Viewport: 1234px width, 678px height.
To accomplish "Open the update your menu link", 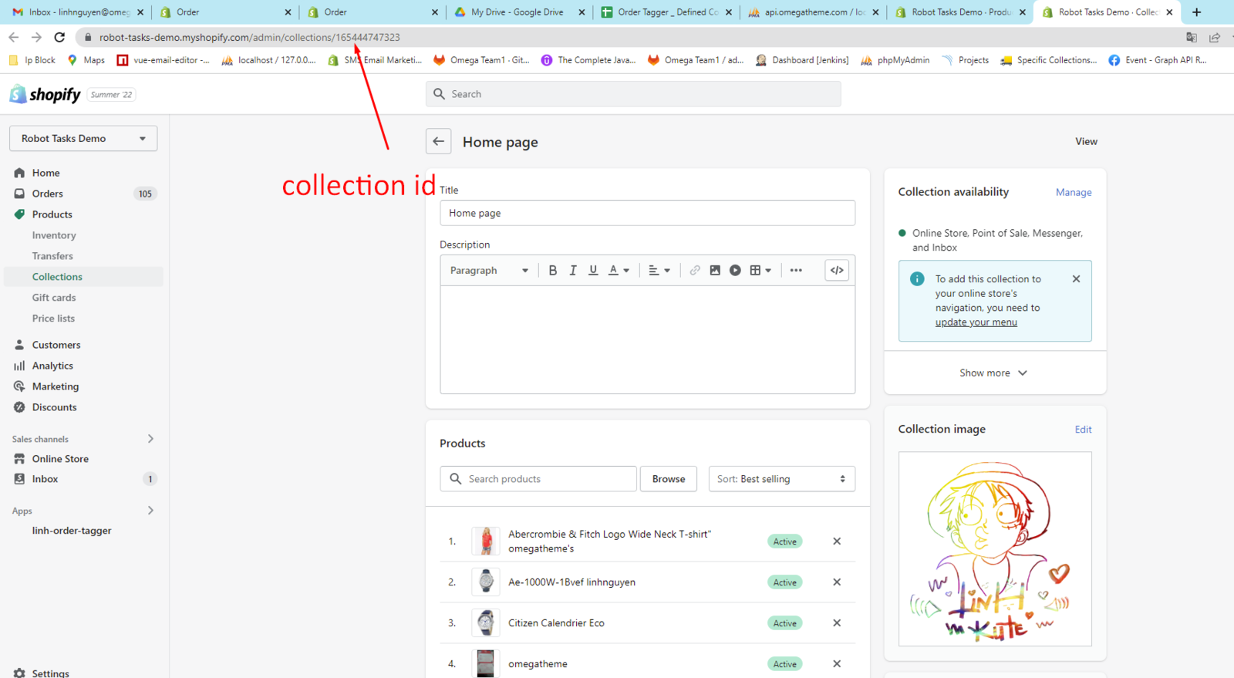I will [976, 322].
